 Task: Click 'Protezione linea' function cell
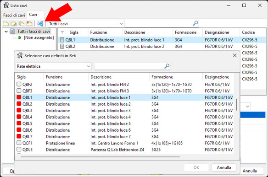60,143
